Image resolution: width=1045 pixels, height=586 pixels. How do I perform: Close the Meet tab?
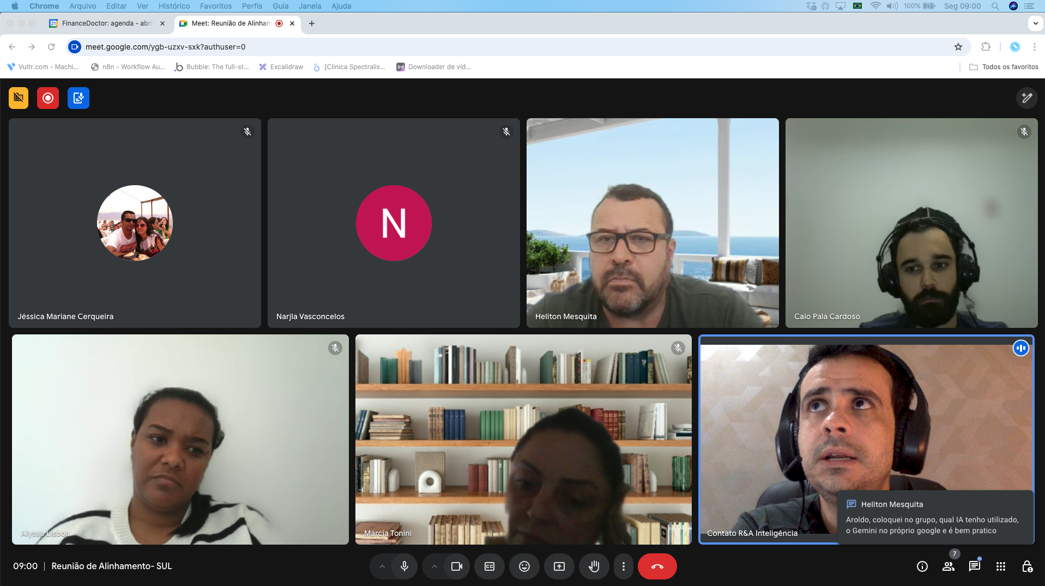pyautogui.click(x=292, y=23)
